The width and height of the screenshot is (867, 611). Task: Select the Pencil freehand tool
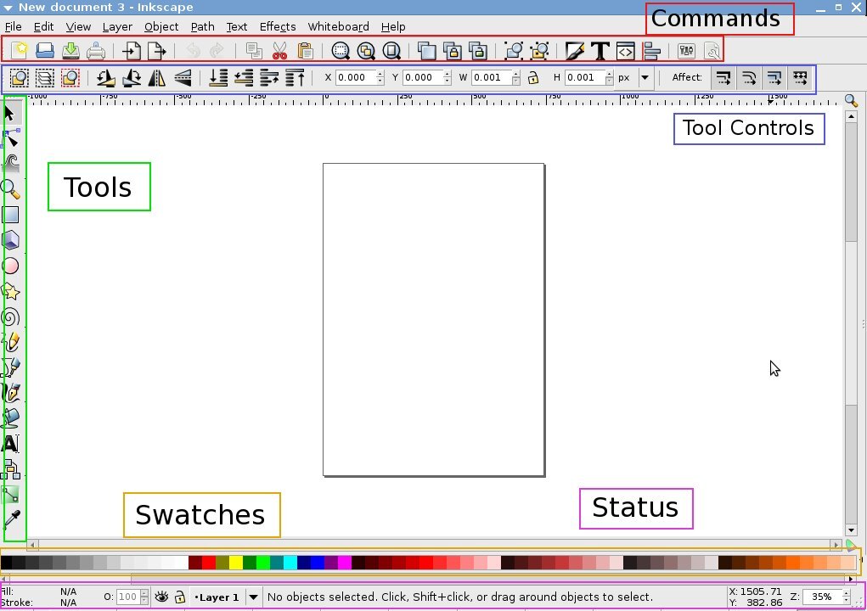click(x=10, y=343)
